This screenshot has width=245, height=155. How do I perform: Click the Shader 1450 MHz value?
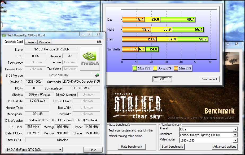[x=92, y=127]
